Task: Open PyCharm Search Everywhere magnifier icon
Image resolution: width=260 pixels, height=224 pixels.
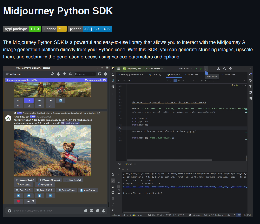Action: [224, 69]
